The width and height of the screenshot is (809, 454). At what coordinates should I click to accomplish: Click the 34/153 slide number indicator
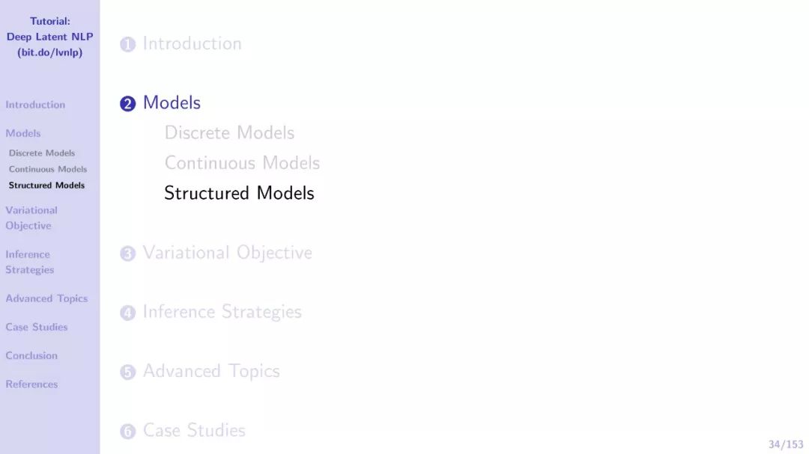[786, 444]
